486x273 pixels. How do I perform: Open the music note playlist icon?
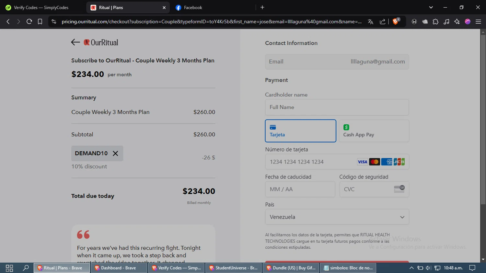click(446, 22)
